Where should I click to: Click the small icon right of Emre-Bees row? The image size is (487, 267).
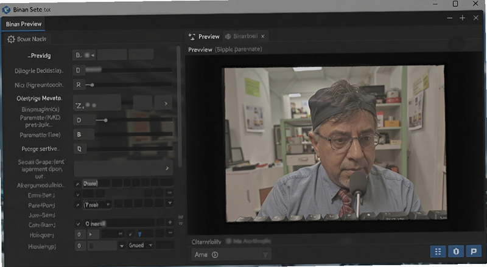click(170, 193)
